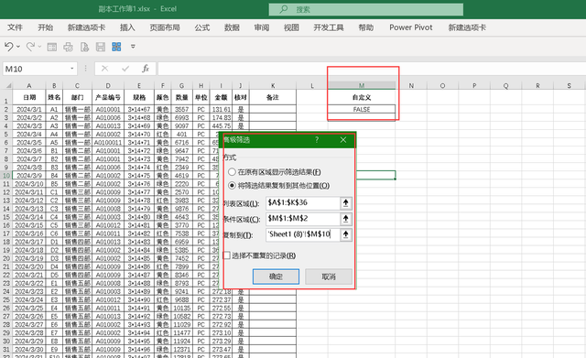Select column A header
Viewport: 586px width, 358px height.
click(29, 85)
